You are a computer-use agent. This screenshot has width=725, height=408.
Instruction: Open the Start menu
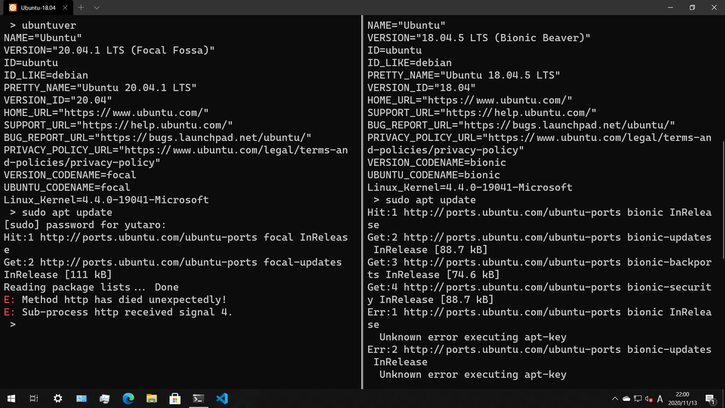coord(10,398)
